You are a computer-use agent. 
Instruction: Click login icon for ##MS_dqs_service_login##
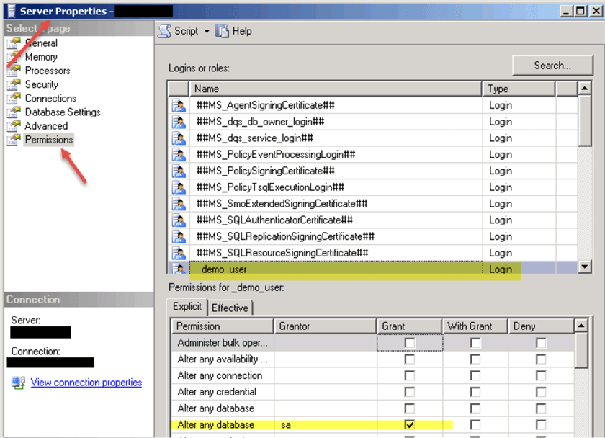[179, 138]
